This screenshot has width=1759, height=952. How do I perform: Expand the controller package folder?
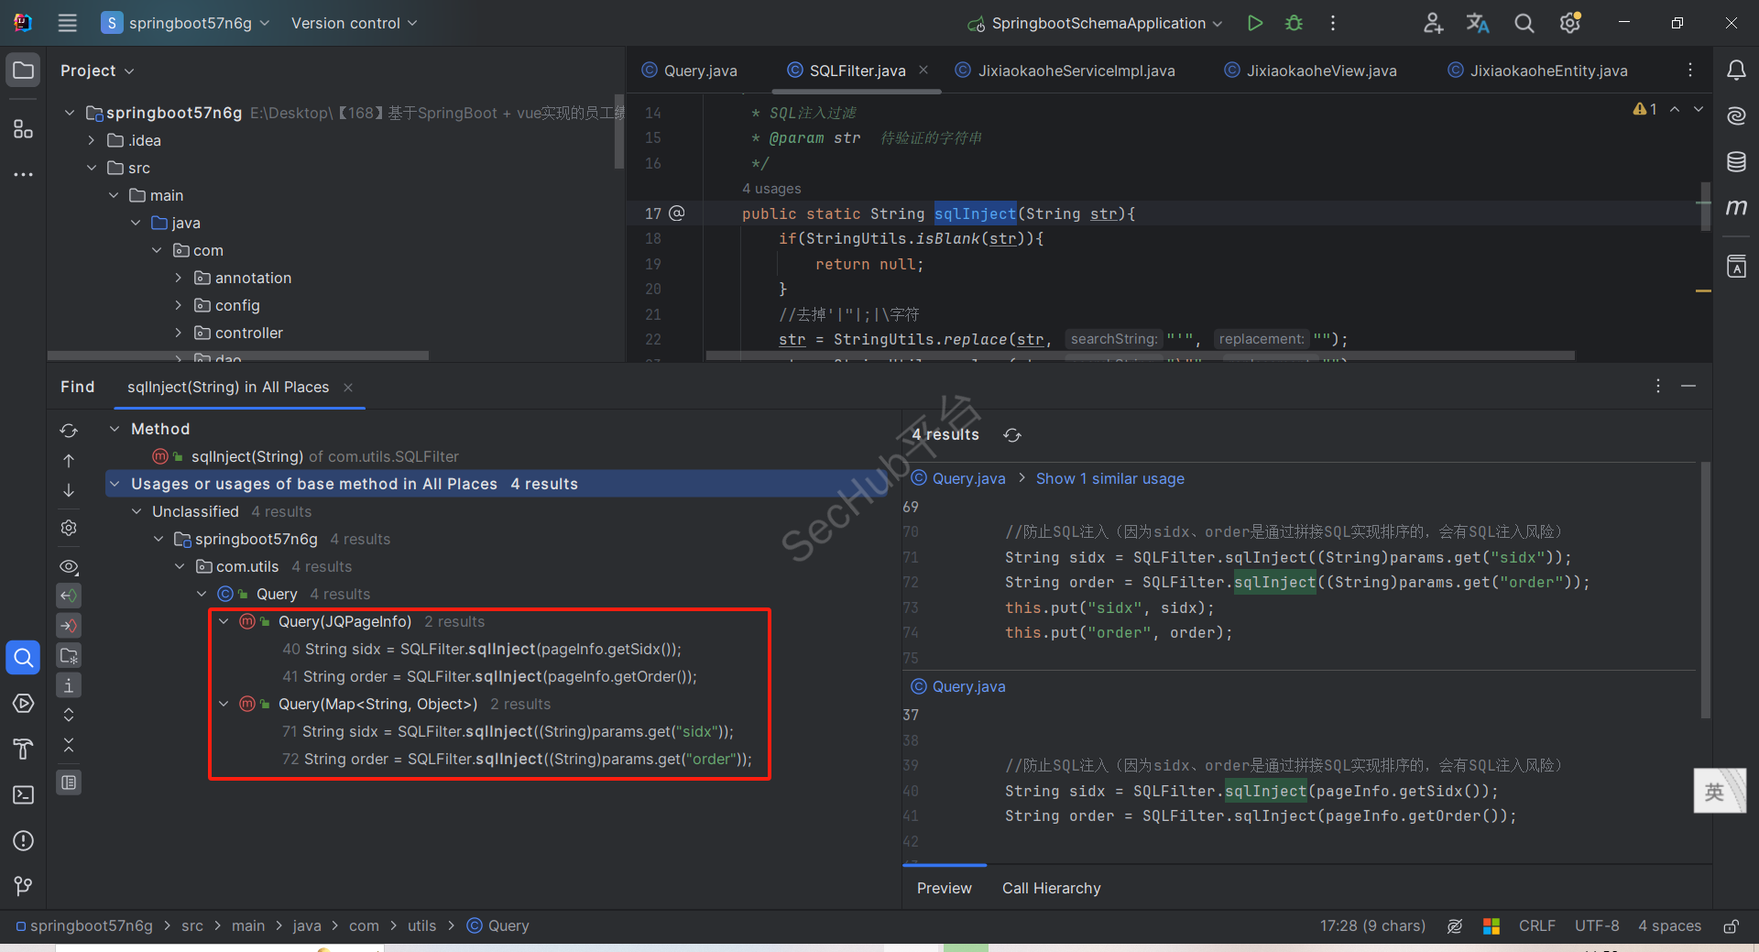click(x=179, y=333)
